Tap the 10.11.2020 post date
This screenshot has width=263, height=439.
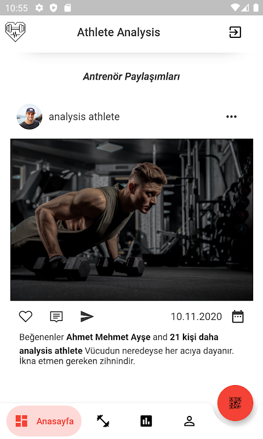pyautogui.click(x=196, y=317)
